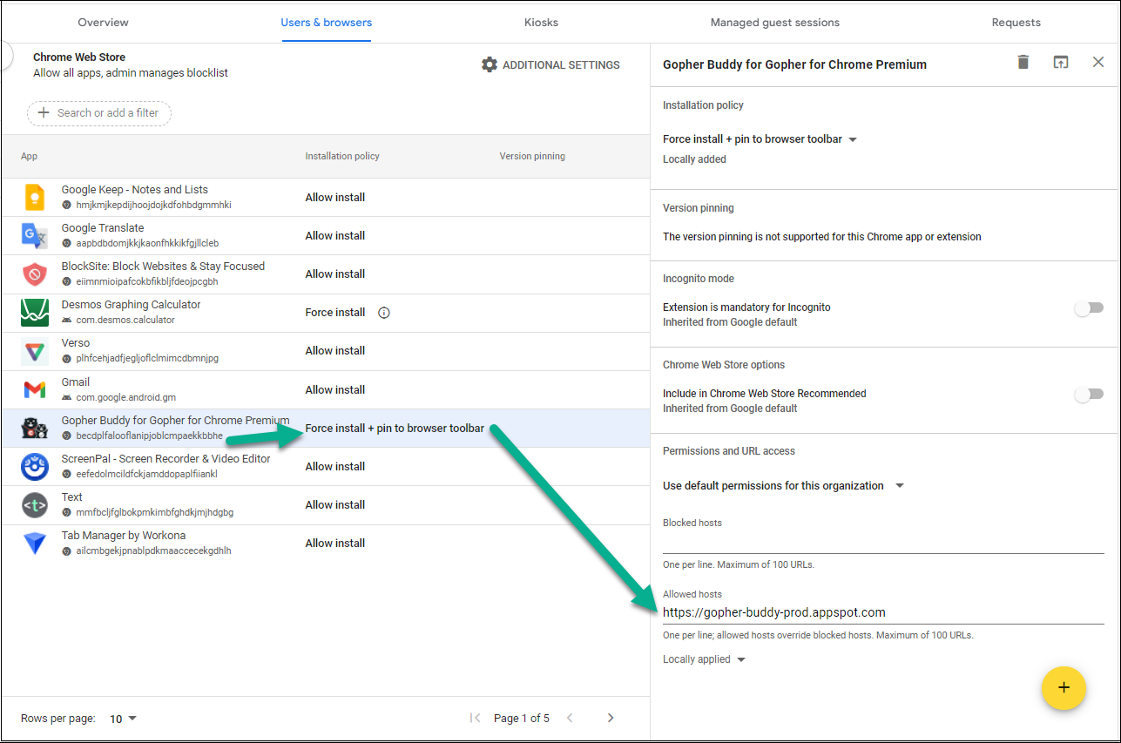Open the Managed guest sessions tab
The height and width of the screenshot is (743, 1121).
pos(775,22)
